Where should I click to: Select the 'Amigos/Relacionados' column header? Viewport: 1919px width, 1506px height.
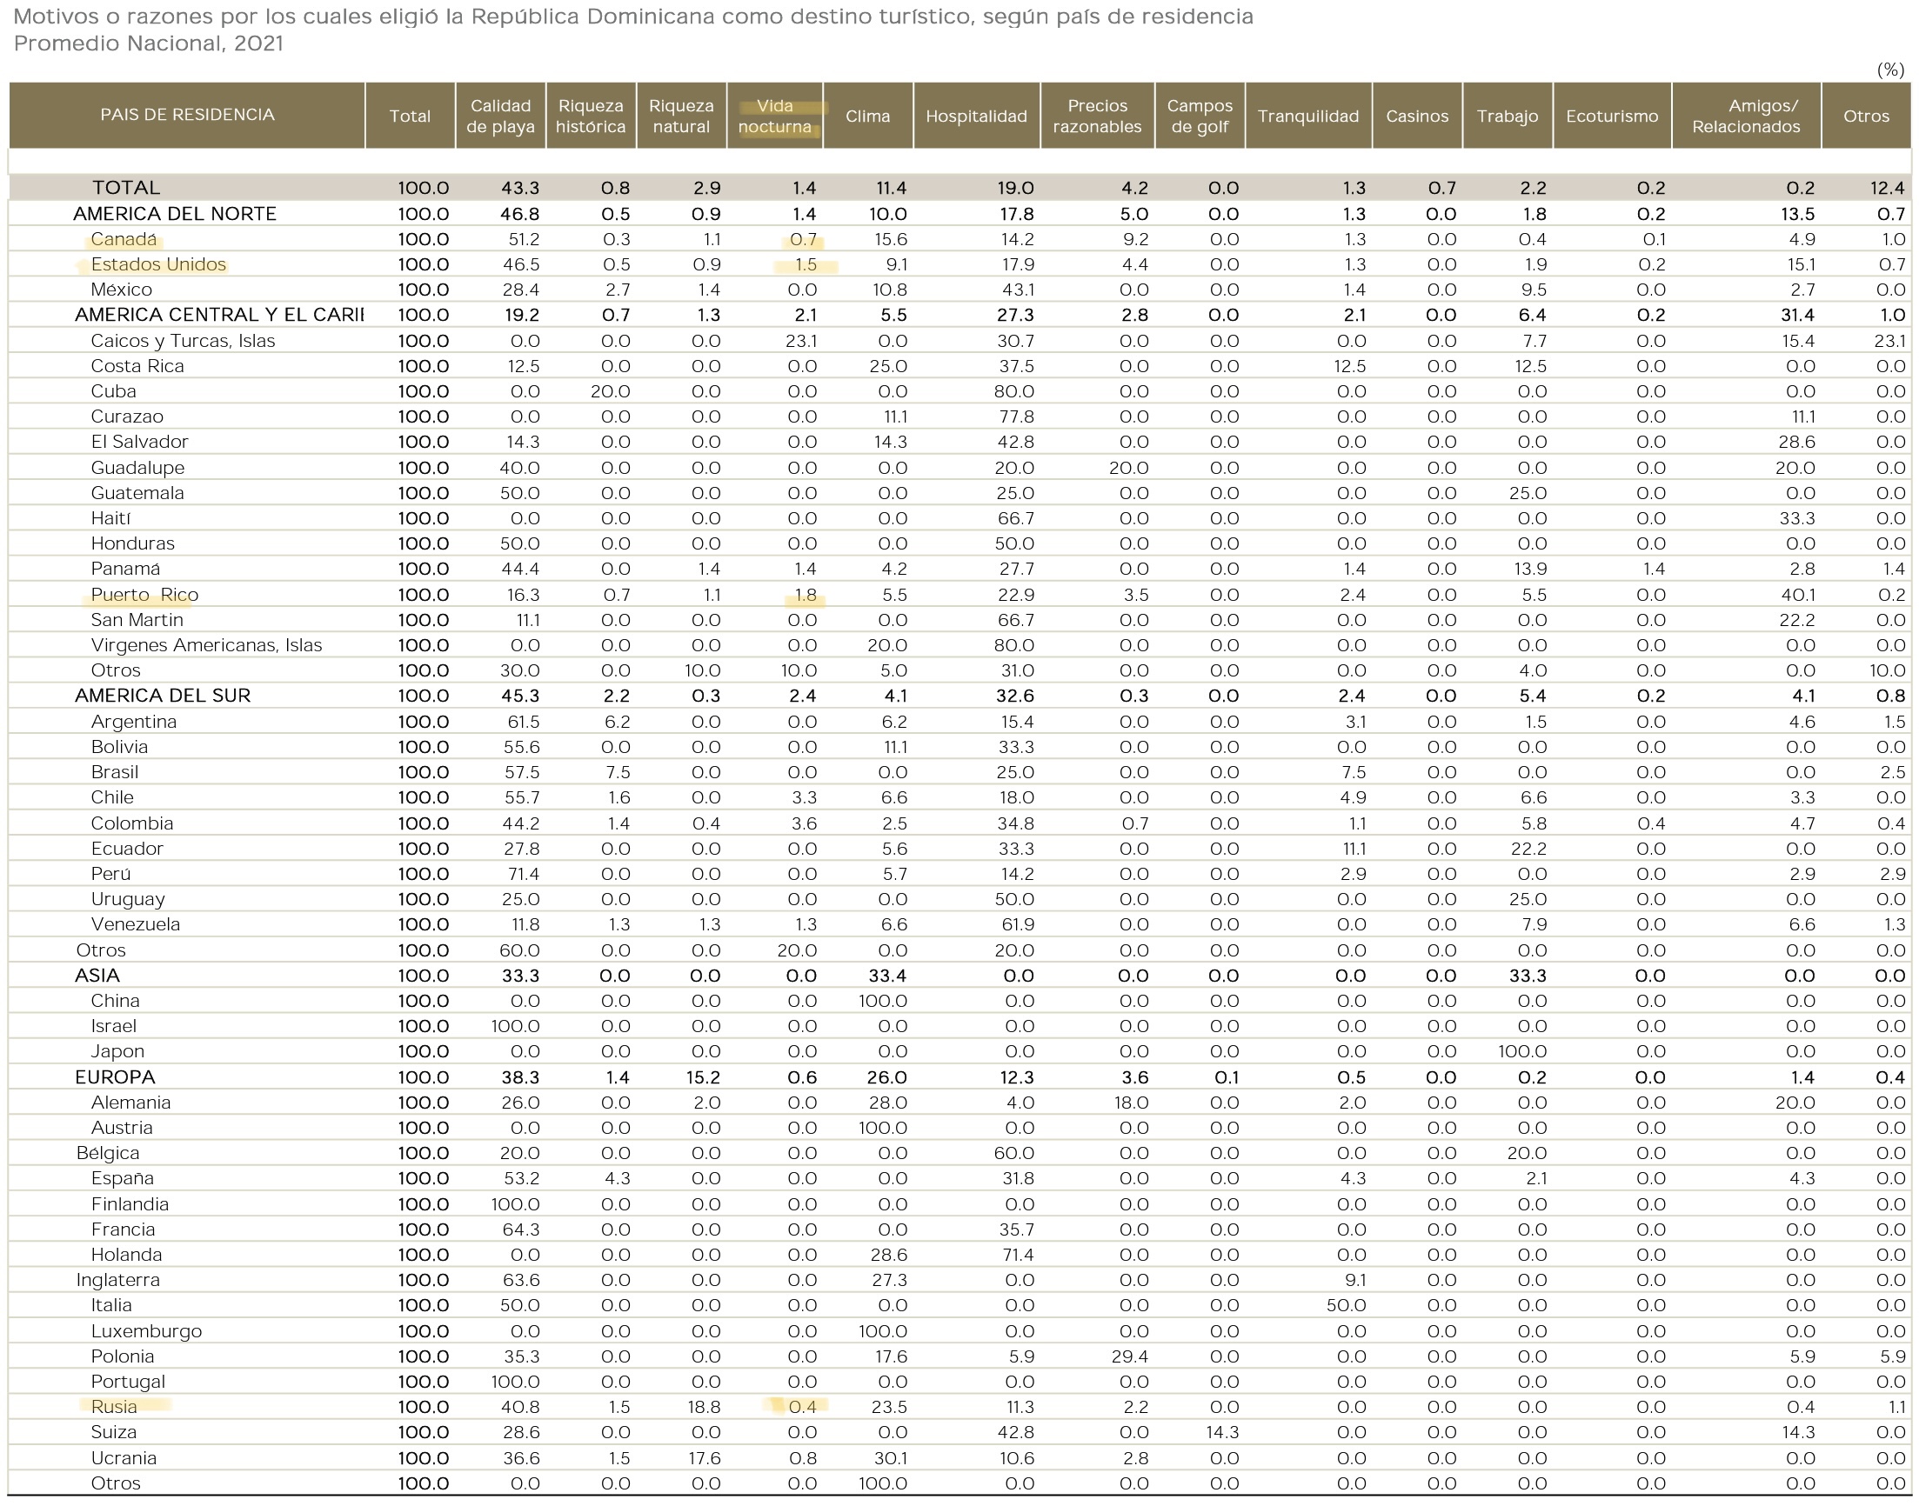click(x=1745, y=116)
